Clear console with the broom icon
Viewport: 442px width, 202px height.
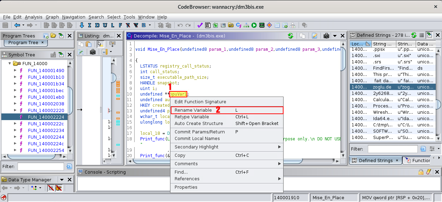pos(428,172)
